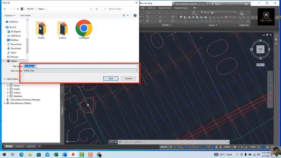Open the address bar previous locations dropdown
281x158 pixels.
91,9
